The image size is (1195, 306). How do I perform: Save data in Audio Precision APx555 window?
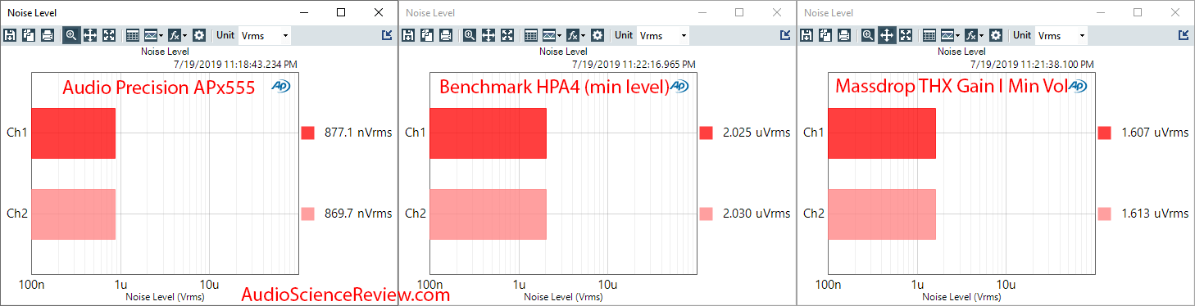[x=10, y=35]
